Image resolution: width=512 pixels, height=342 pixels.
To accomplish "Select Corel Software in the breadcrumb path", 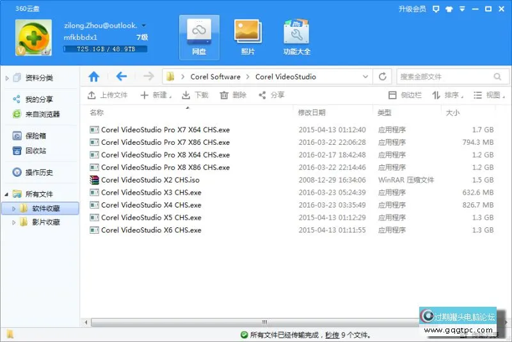I will click(x=216, y=77).
